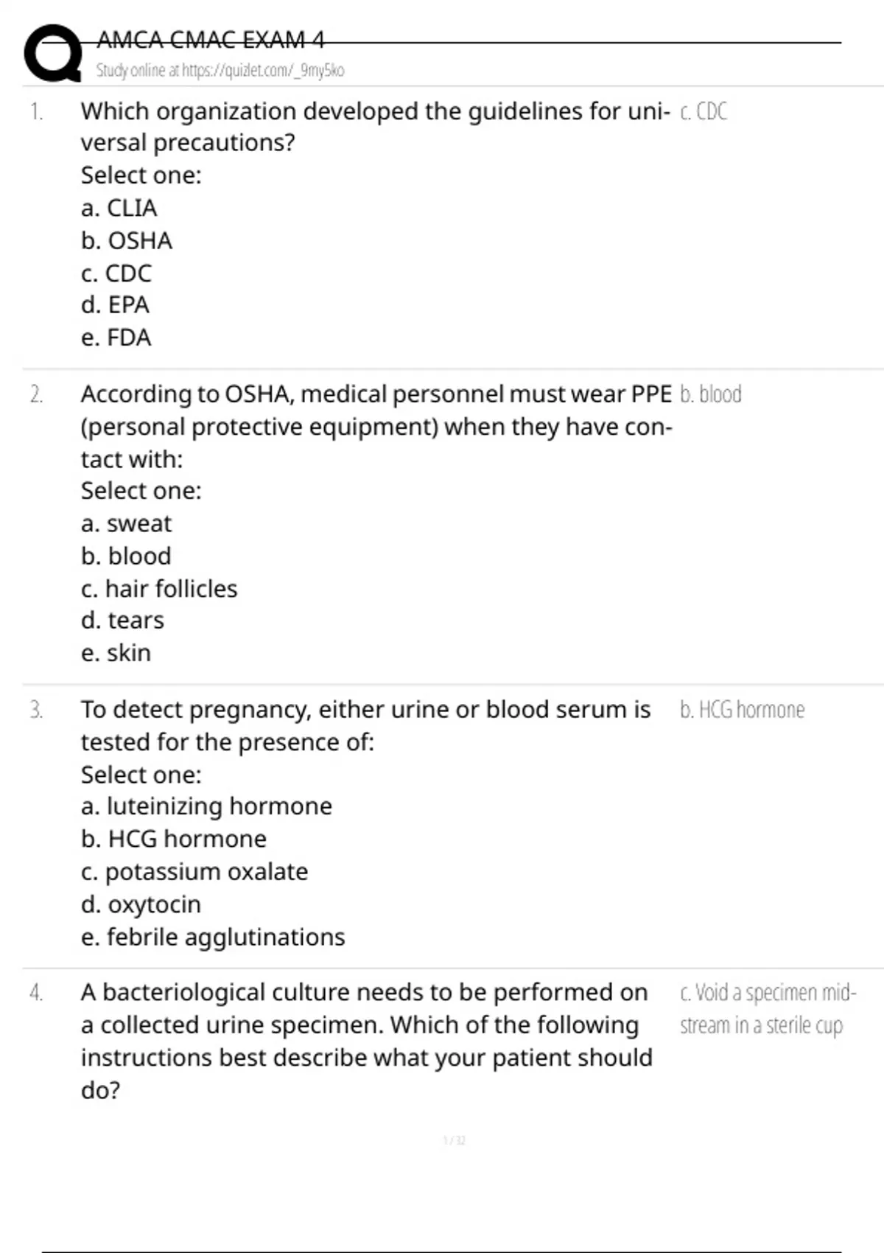The image size is (884, 1253).
Task: Select option a. luteinizing hormone
Action: point(206,806)
